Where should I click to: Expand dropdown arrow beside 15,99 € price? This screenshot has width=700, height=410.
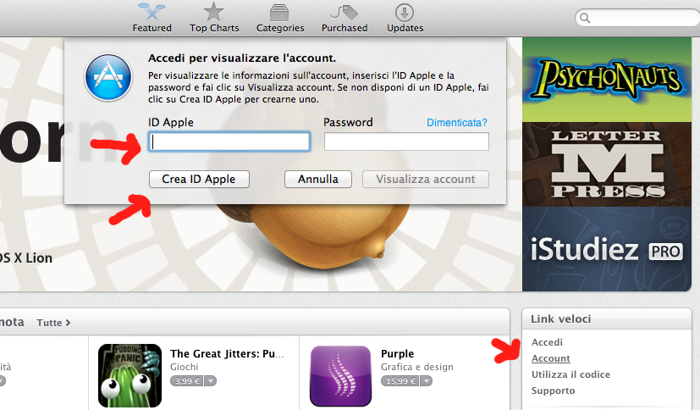click(x=427, y=381)
